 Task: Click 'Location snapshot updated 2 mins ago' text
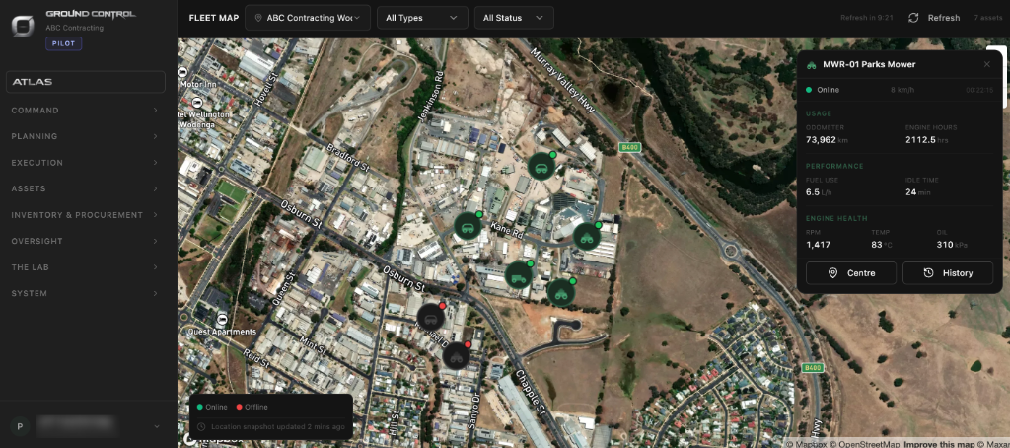(277, 426)
